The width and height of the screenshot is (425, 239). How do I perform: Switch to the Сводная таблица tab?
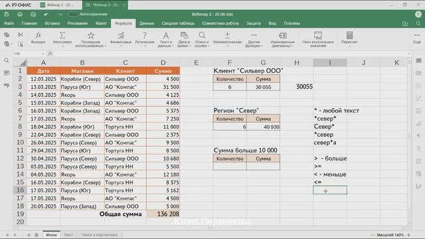(x=178, y=24)
